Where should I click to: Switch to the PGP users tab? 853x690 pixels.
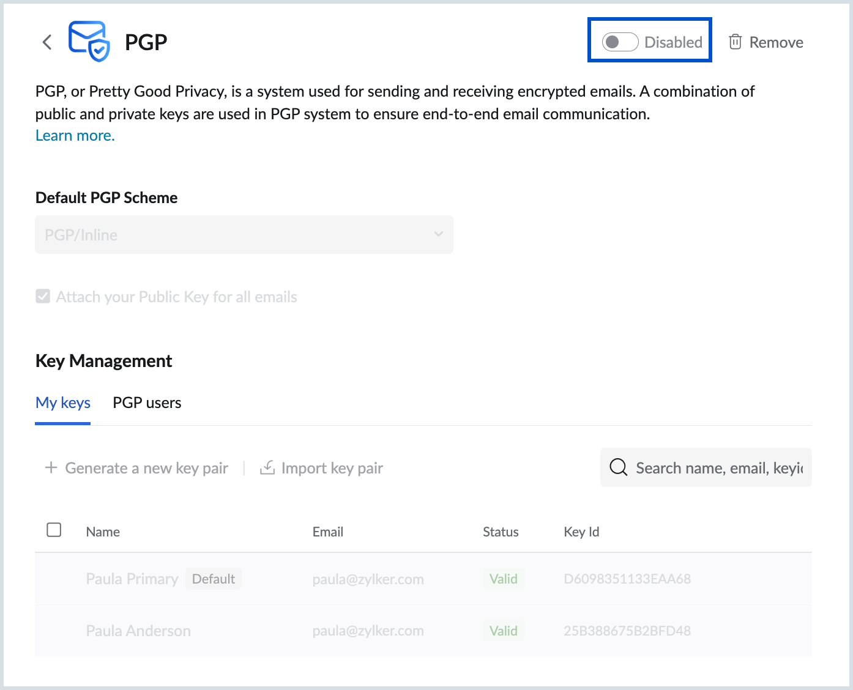pos(147,403)
